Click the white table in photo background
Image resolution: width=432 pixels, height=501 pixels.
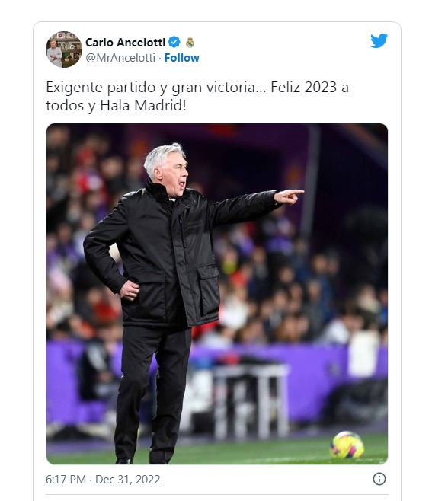(251, 401)
